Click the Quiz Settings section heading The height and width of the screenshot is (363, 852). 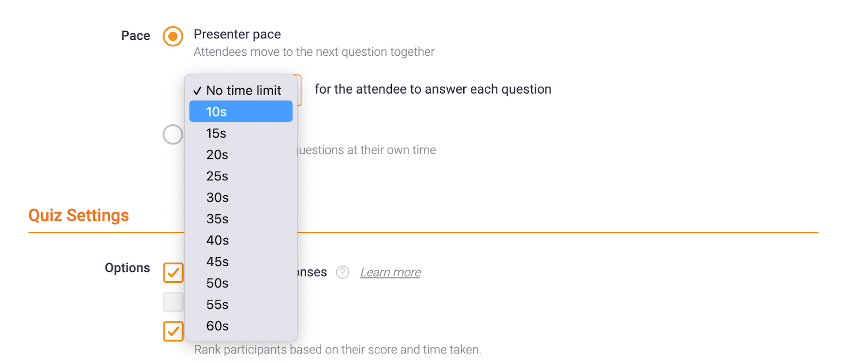78,215
